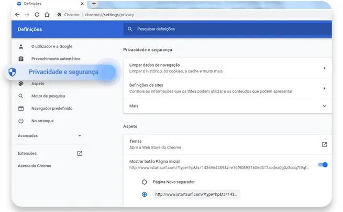Click the browser window icon for Navegador predefinido
Screen dimensions: 343x212
pos(21,109)
